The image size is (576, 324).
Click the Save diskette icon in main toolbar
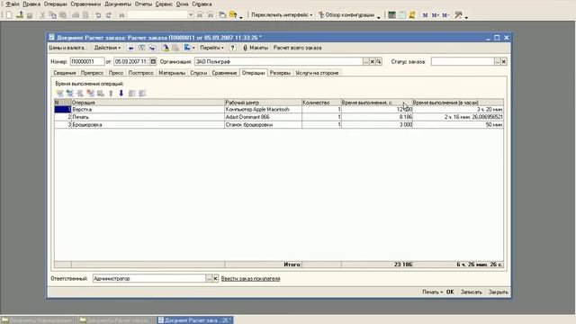coord(30,15)
